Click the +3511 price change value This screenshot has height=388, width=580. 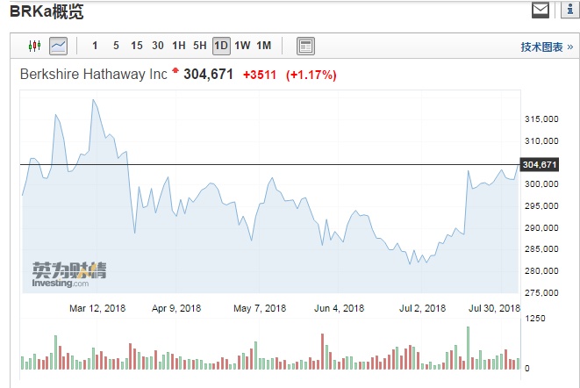260,75
